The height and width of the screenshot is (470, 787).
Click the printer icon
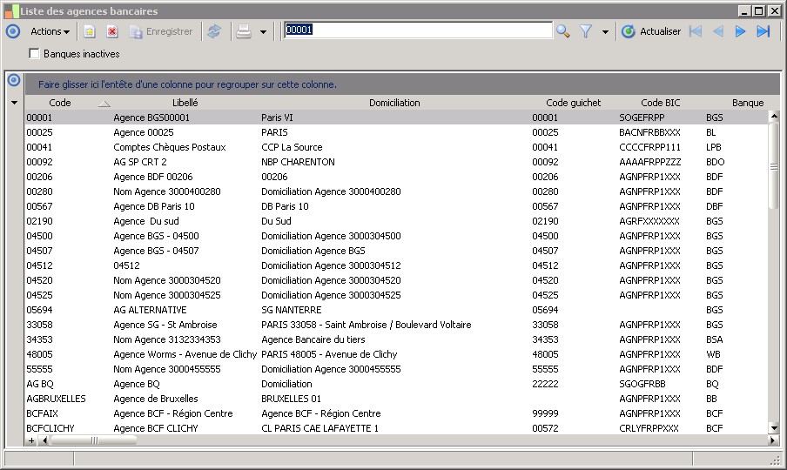click(245, 31)
